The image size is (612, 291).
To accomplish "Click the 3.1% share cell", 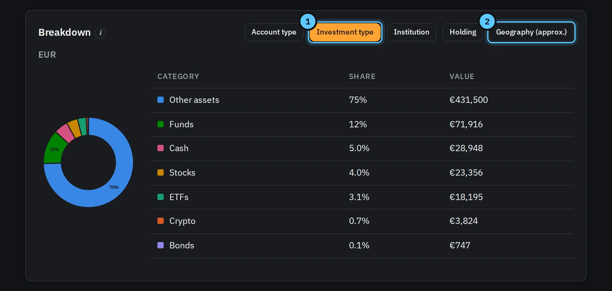I will tap(359, 197).
